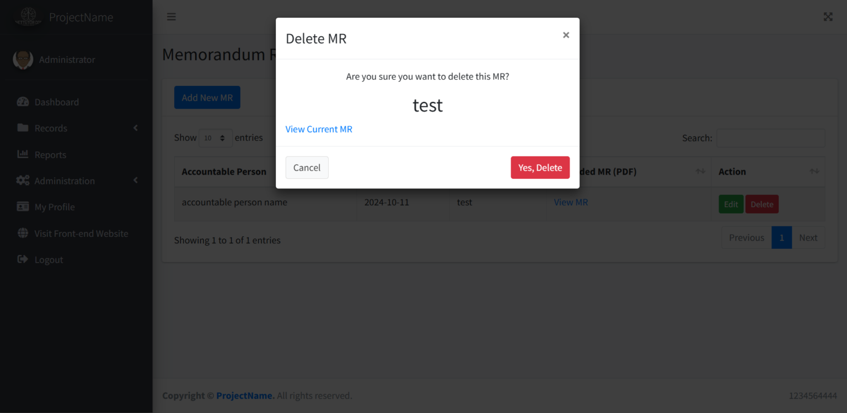
Task: Click the Administration gears icon
Action: 23,181
